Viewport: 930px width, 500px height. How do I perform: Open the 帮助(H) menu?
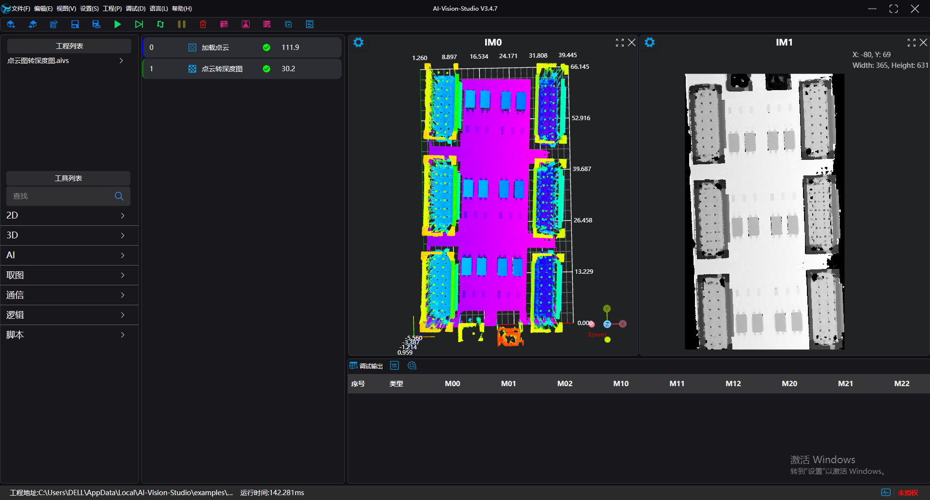click(182, 9)
